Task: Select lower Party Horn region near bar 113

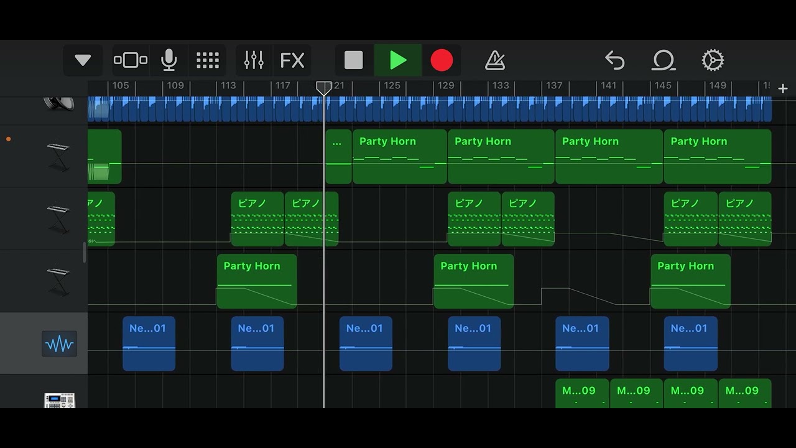Action: click(257, 281)
